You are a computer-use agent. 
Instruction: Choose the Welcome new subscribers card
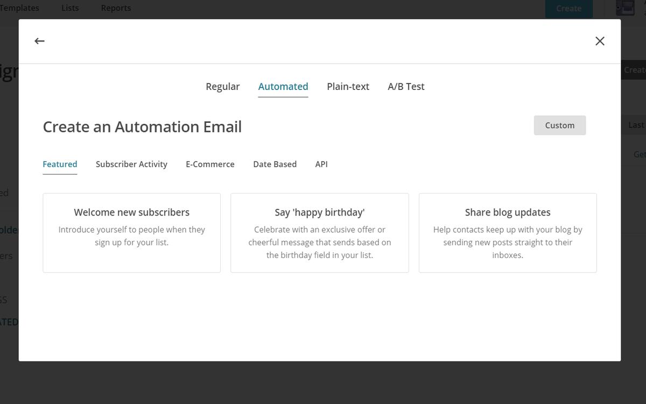132,233
